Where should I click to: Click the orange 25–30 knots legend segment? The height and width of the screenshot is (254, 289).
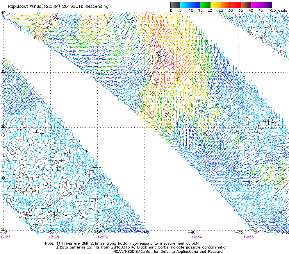coord(226,5)
